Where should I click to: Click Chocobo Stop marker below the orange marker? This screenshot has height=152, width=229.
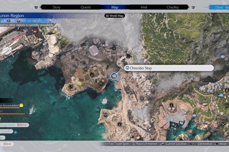(221, 95)
